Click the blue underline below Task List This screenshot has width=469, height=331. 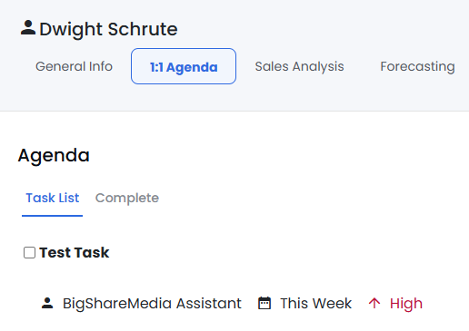pyautogui.click(x=52, y=216)
